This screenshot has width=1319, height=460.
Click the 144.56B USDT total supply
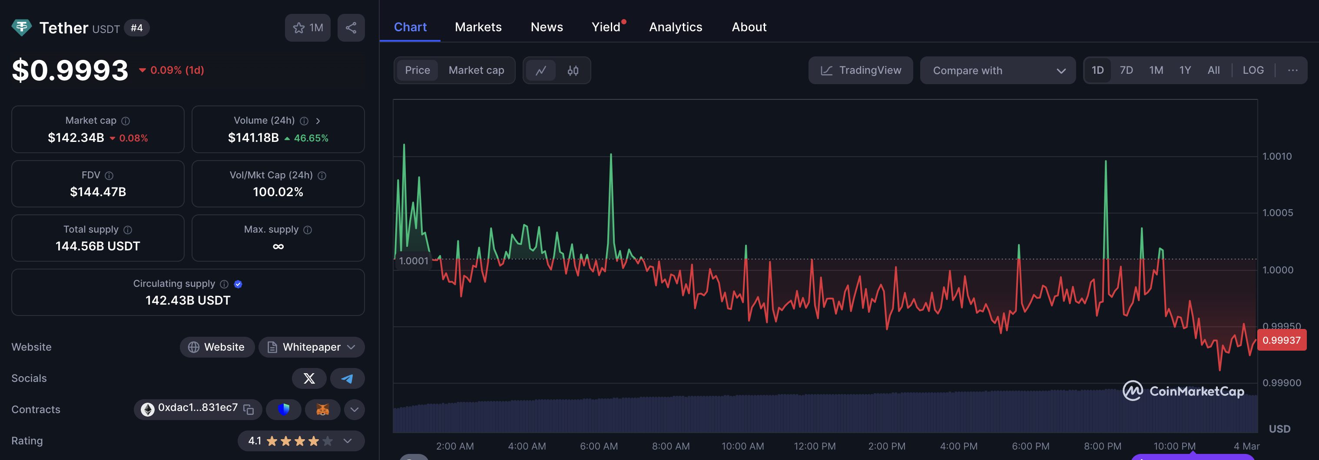pos(98,246)
